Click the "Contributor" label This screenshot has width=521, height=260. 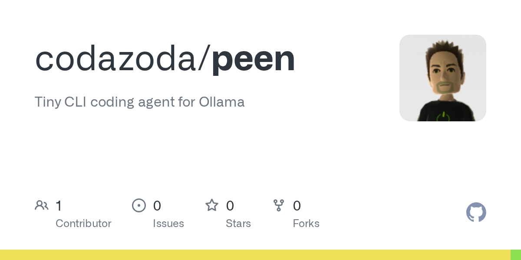click(x=83, y=224)
